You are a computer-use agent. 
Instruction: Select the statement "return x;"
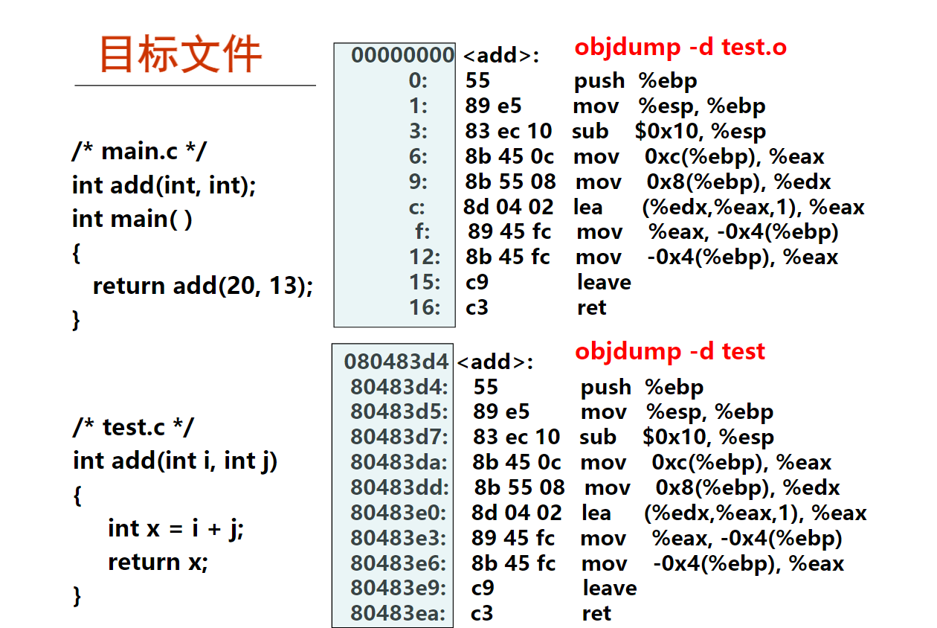158,562
